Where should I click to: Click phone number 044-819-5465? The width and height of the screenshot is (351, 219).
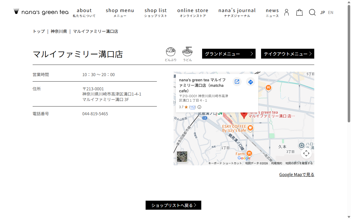[x=95, y=114]
